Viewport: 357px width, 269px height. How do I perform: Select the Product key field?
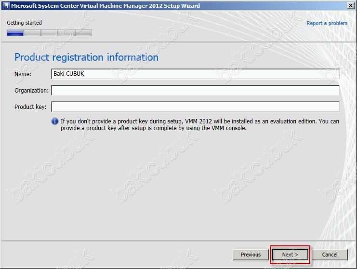[195, 107]
